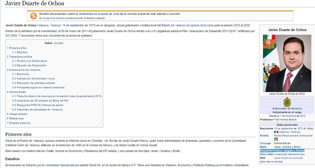Open Universidad Iberoamericana link in Estudios section
The image size is (315, 168).
[x=62, y=165]
